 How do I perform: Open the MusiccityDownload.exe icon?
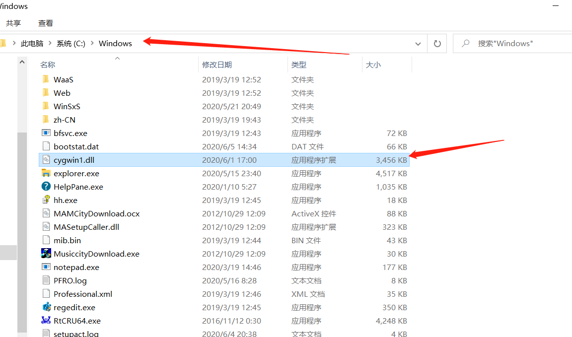46,254
